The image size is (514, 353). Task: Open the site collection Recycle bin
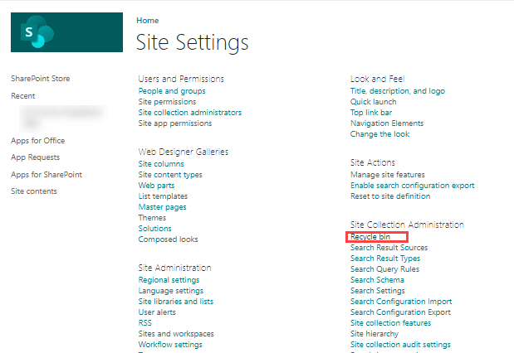pos(370,237)
